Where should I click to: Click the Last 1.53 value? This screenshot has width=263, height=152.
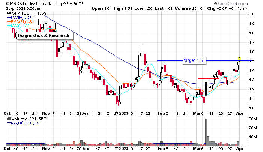pos(163,8)
